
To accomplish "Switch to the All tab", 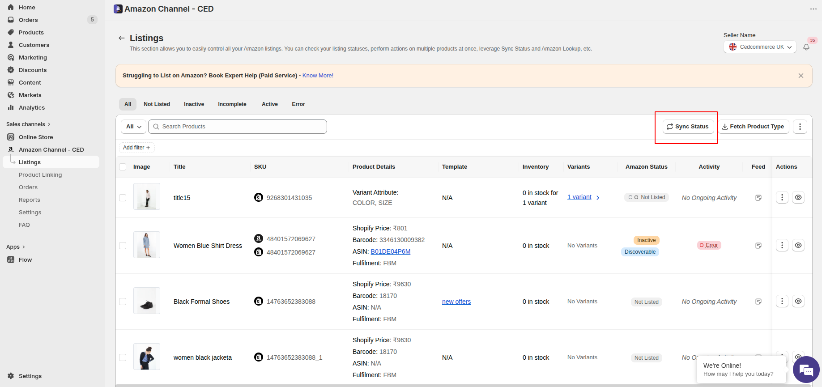I will tap(128, 104).
